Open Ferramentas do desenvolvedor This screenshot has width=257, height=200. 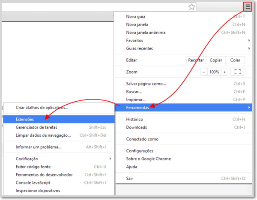coord(59,175)
